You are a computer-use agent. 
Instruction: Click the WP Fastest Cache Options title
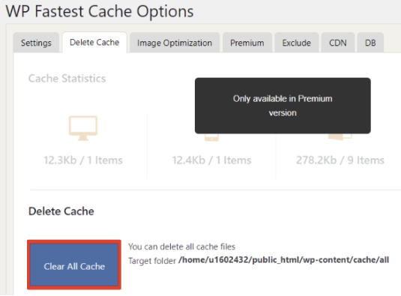100,11
